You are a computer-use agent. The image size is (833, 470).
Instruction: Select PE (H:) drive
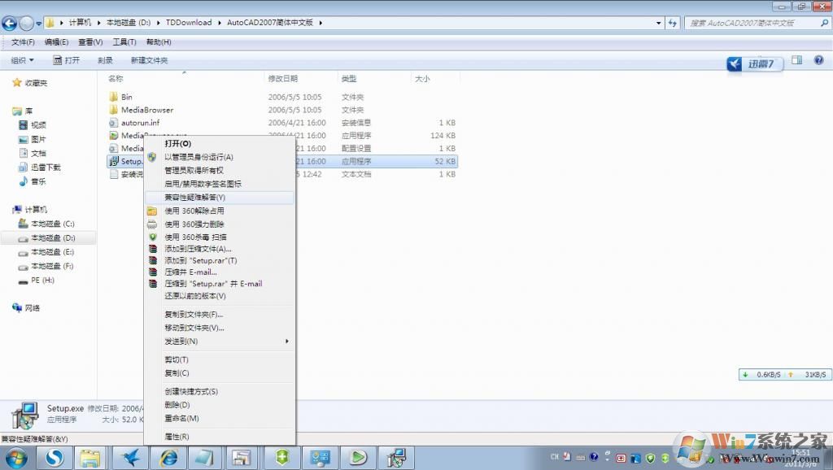click(x=36, y=281)
